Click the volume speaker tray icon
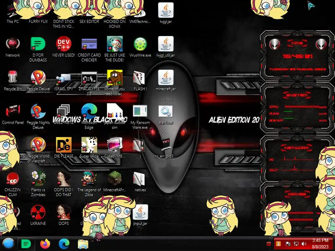 pos(304,244)
